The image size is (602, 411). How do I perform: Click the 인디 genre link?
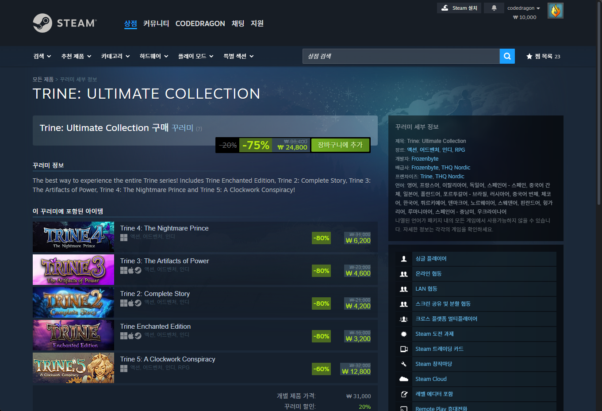(x=447, y=150)
